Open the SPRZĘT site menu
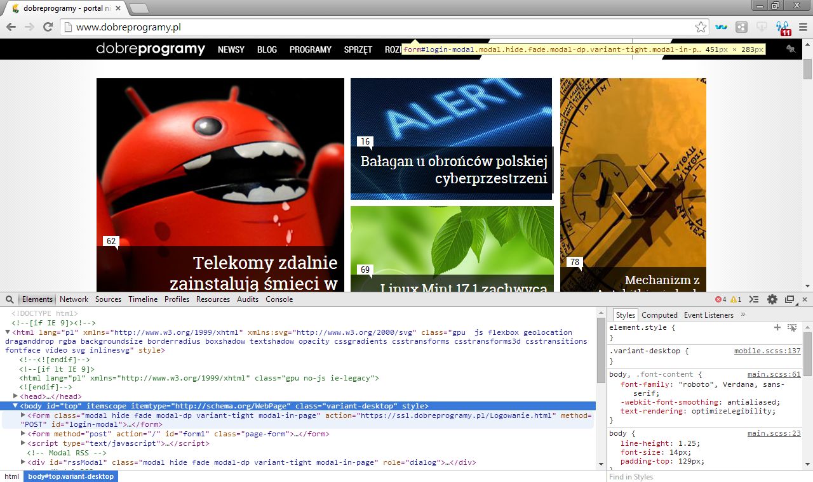This screenshot has width=813, height=482. pos(358,49)
